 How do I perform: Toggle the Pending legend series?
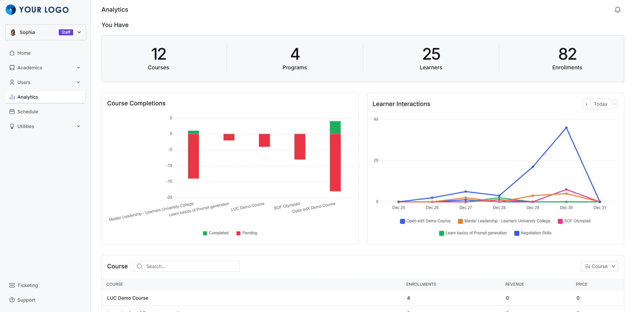[x=247, y=233]
